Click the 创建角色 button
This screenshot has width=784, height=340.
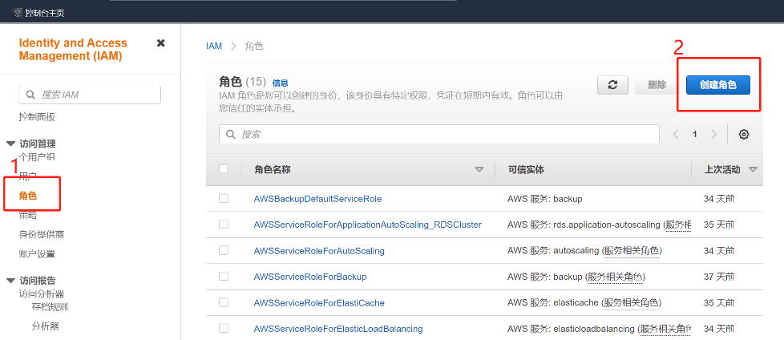(718, 85)
